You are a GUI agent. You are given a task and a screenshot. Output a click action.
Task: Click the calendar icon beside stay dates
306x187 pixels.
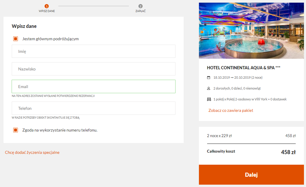[209, 78]
